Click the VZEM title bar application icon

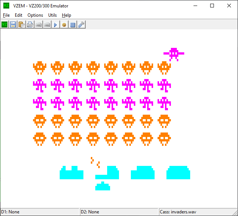pos(6,6)
